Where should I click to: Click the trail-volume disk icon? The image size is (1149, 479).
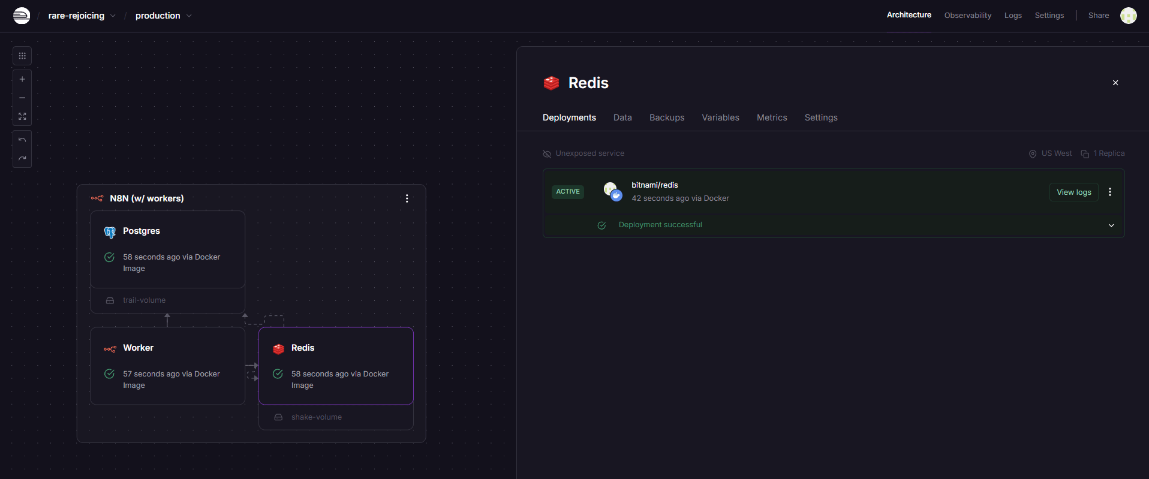pos(110,301)
